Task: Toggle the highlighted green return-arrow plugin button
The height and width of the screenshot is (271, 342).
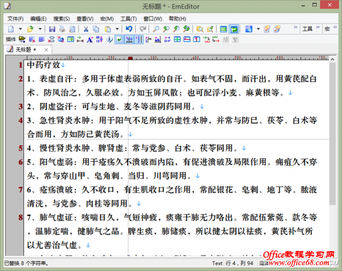Action: tap(119, 39)
